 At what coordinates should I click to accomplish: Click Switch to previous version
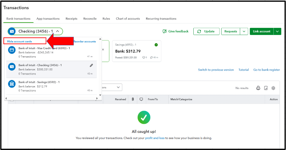pyautogui.click(x=216, y=70)
